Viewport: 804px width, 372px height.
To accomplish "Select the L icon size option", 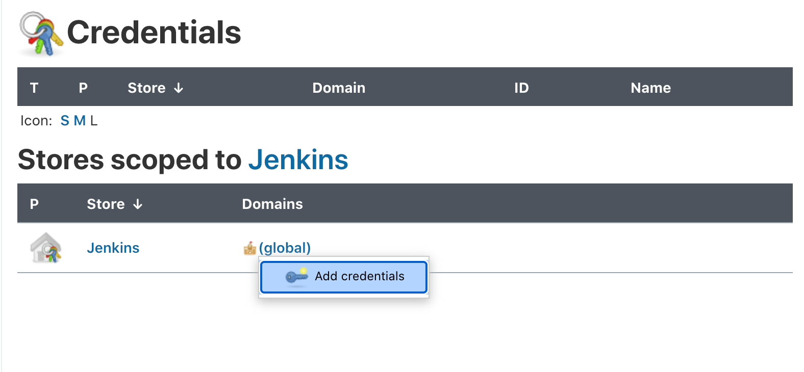I will (x=94, y=121).
